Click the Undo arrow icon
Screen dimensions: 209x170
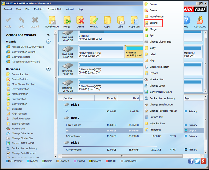point(21,20)
